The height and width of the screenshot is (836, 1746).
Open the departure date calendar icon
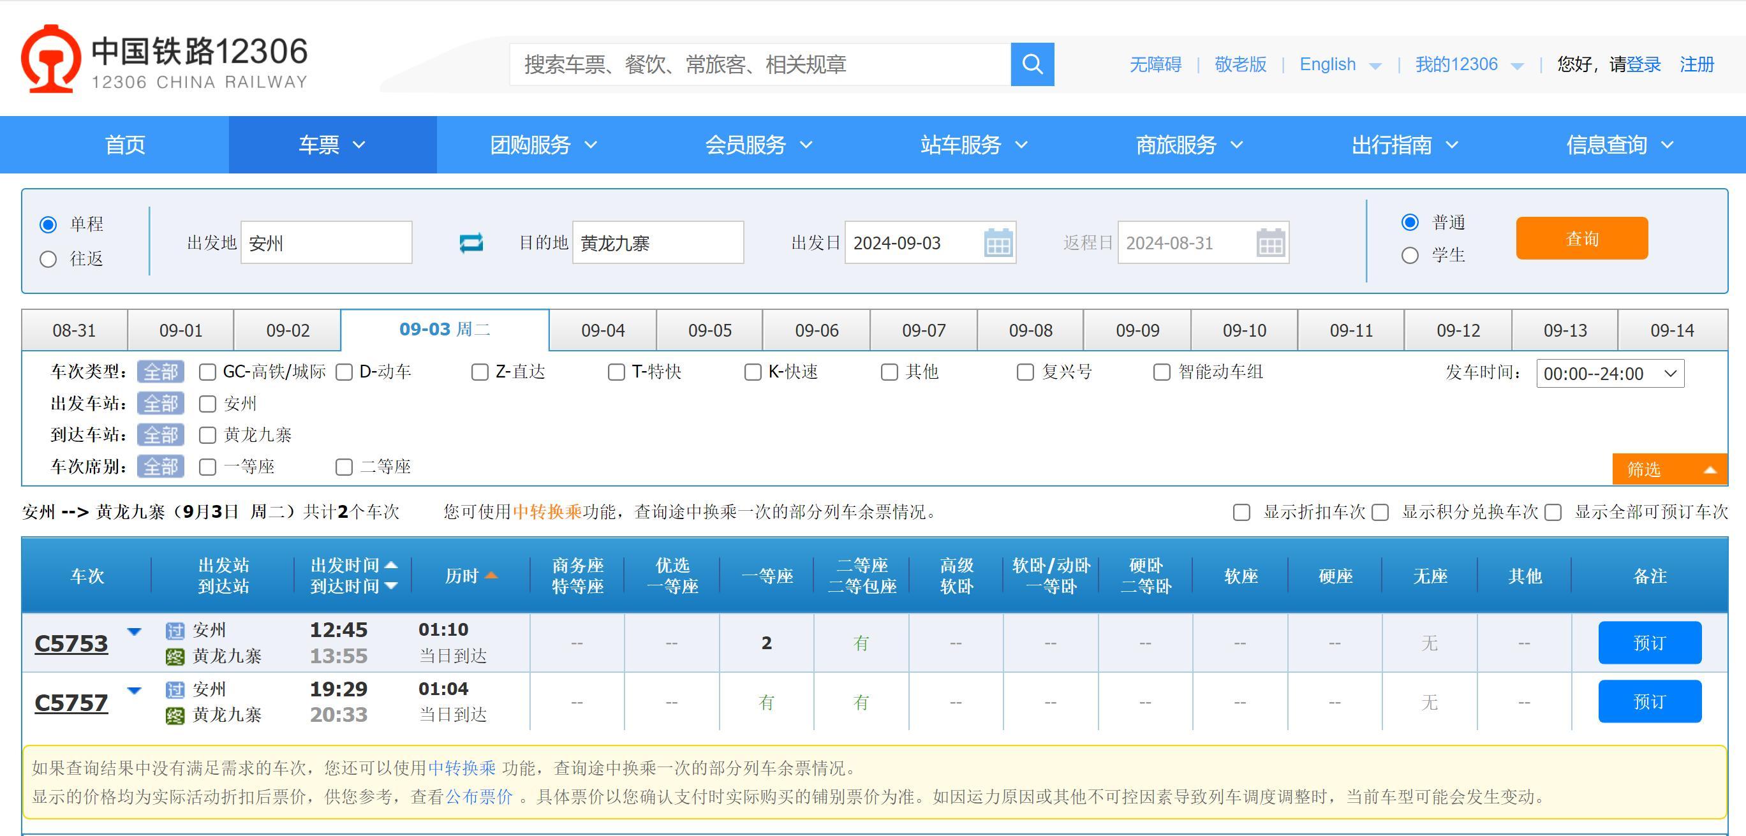pos(998,242)
